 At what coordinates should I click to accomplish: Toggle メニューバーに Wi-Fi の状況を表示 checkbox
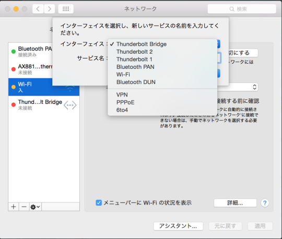(99, 202)
